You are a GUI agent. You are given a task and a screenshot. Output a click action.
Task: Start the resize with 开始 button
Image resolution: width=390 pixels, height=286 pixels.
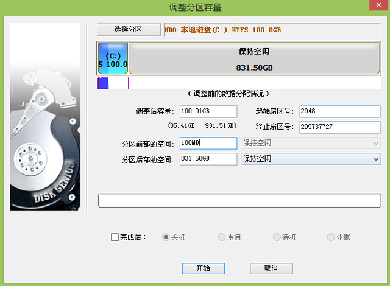pos(203,268)
